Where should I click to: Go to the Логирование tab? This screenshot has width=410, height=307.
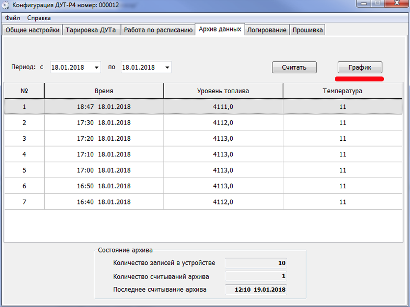point(267,30)
